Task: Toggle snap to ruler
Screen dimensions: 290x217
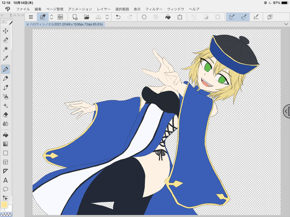Action: point(232,17)
